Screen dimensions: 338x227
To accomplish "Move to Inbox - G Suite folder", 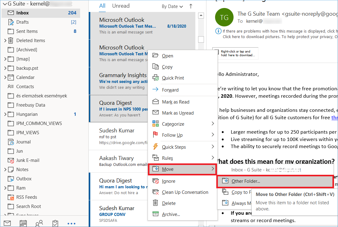I will click(x=275, y=170).
